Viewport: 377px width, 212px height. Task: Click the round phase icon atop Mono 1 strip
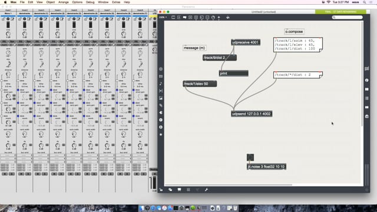tap(8, 19)
